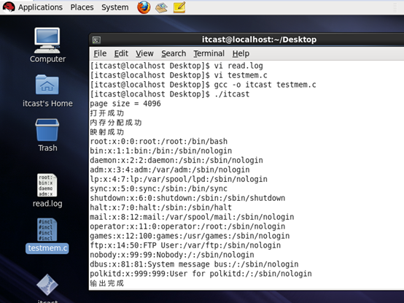Click the mail:x:8:12 passwd line
This screenshot has width=404, height=303.
click(192, 217)
